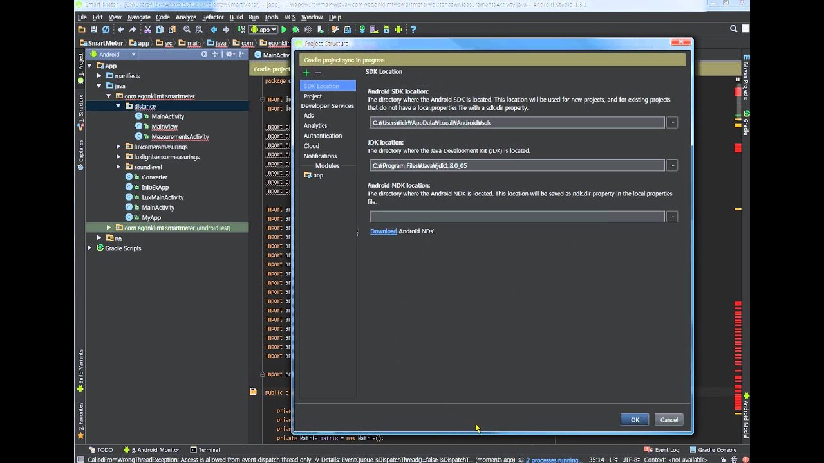Click the Replace toolbar icon
This screenshot has height=463, width=824.
[x=199, y=30]
